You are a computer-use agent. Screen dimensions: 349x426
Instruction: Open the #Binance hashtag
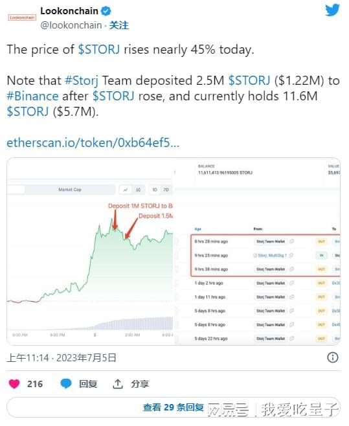(32, 96)
